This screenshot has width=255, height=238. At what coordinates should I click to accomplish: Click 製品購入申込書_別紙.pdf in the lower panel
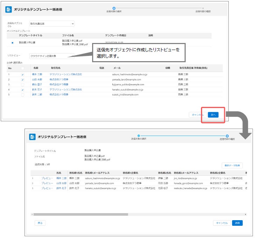(97, 159)
